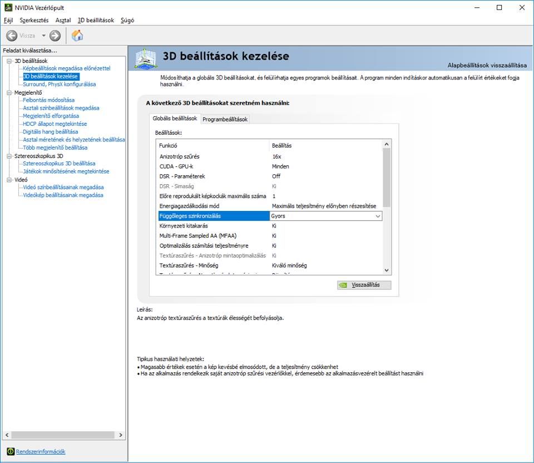Screen dimensions: 534x463
Task: Click the Visszaállítás button
Action: [x=364, y=285]
